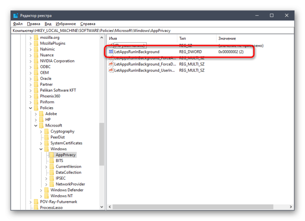This screenshot has width=305, height=221.
Task: Select the ProcessLasso tree item
Action: click(x=51, y=207)
